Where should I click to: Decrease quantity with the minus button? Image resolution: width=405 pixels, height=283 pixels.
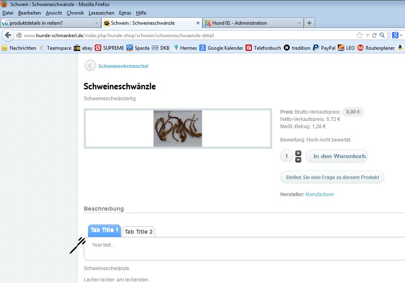(298, 160)
